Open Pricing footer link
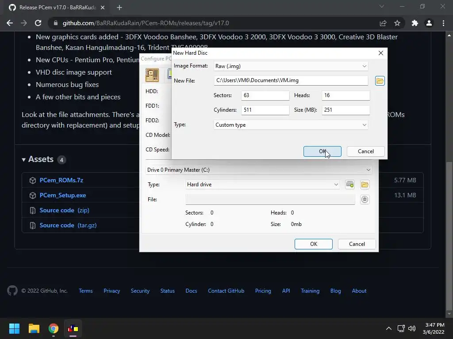 point(263,291)
